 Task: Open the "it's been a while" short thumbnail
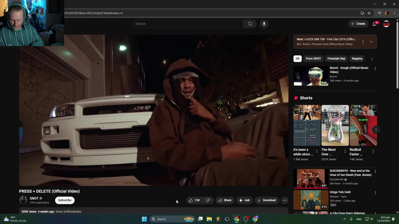(x=307, y=125)
